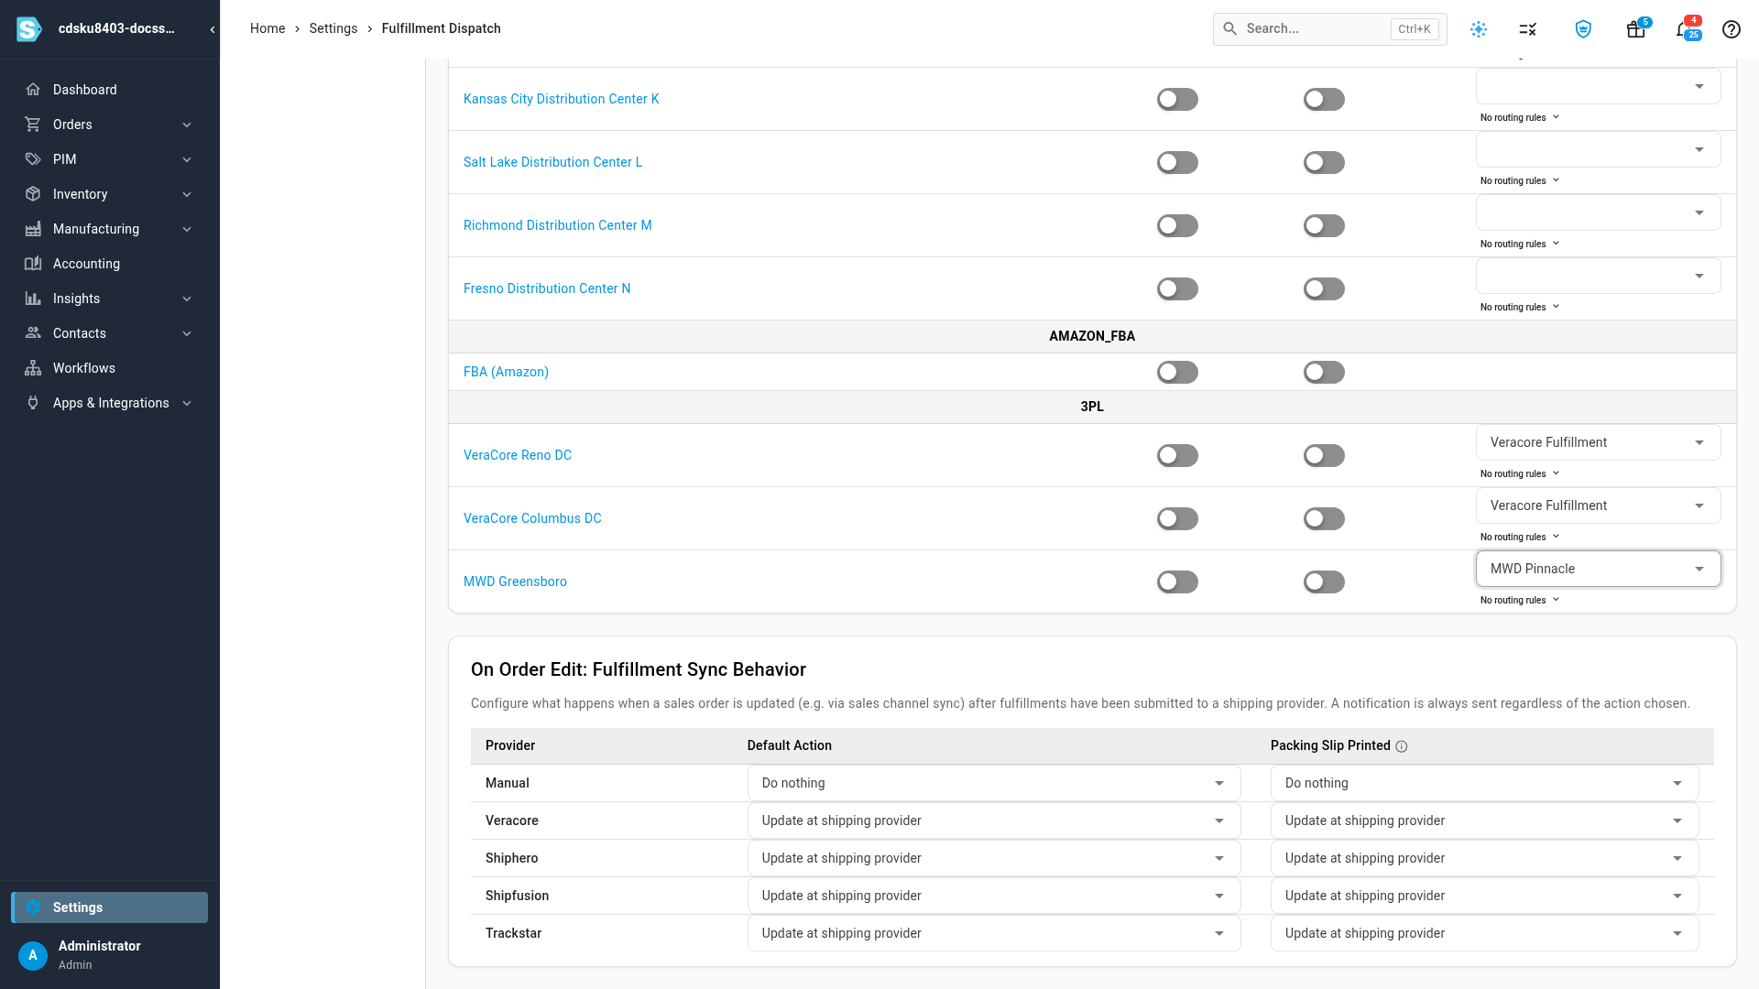Click the Inventory box icon
The height and width of the screenshot is (989, 1759).
point(33,194)
